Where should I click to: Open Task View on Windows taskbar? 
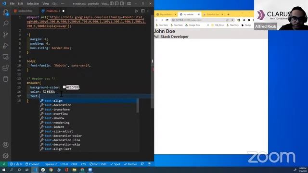tap(27, 170)
